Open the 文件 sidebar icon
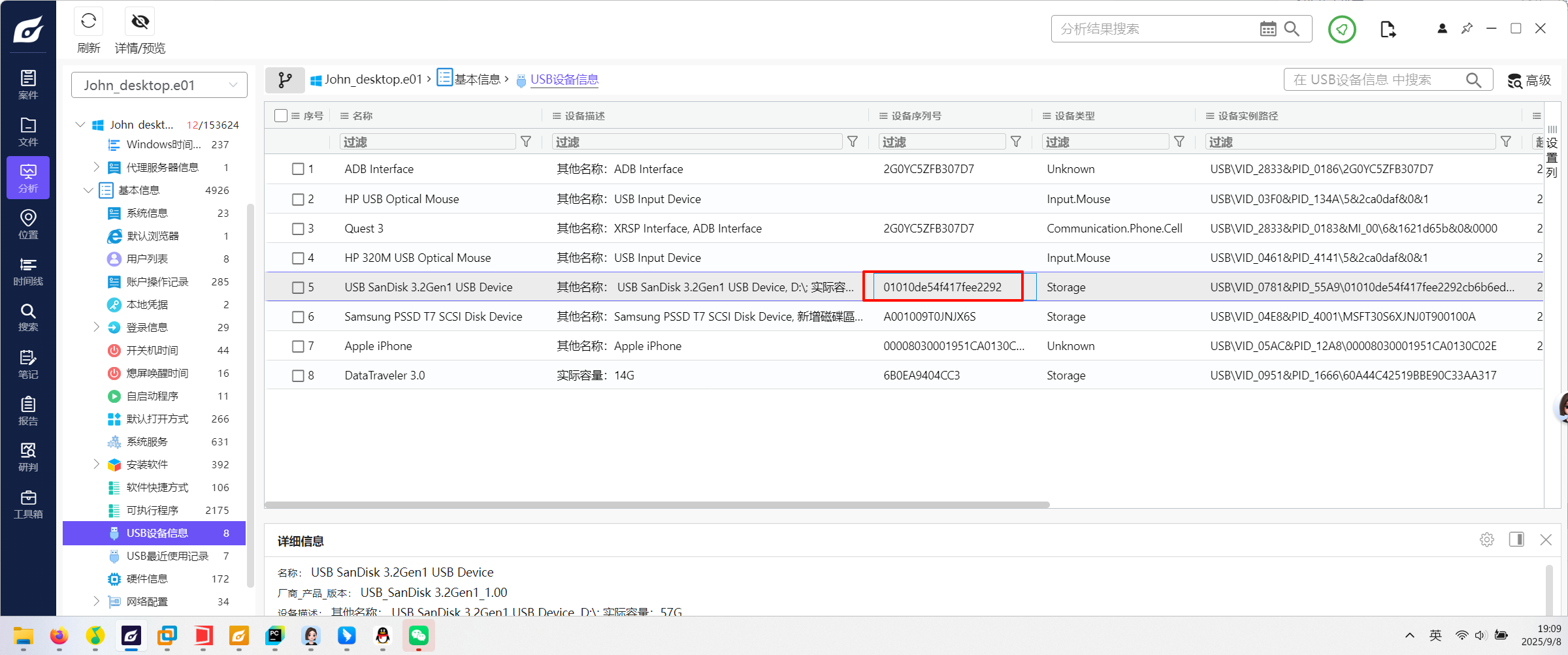Viewport: 1568px width, 655px height. point(28,131)
